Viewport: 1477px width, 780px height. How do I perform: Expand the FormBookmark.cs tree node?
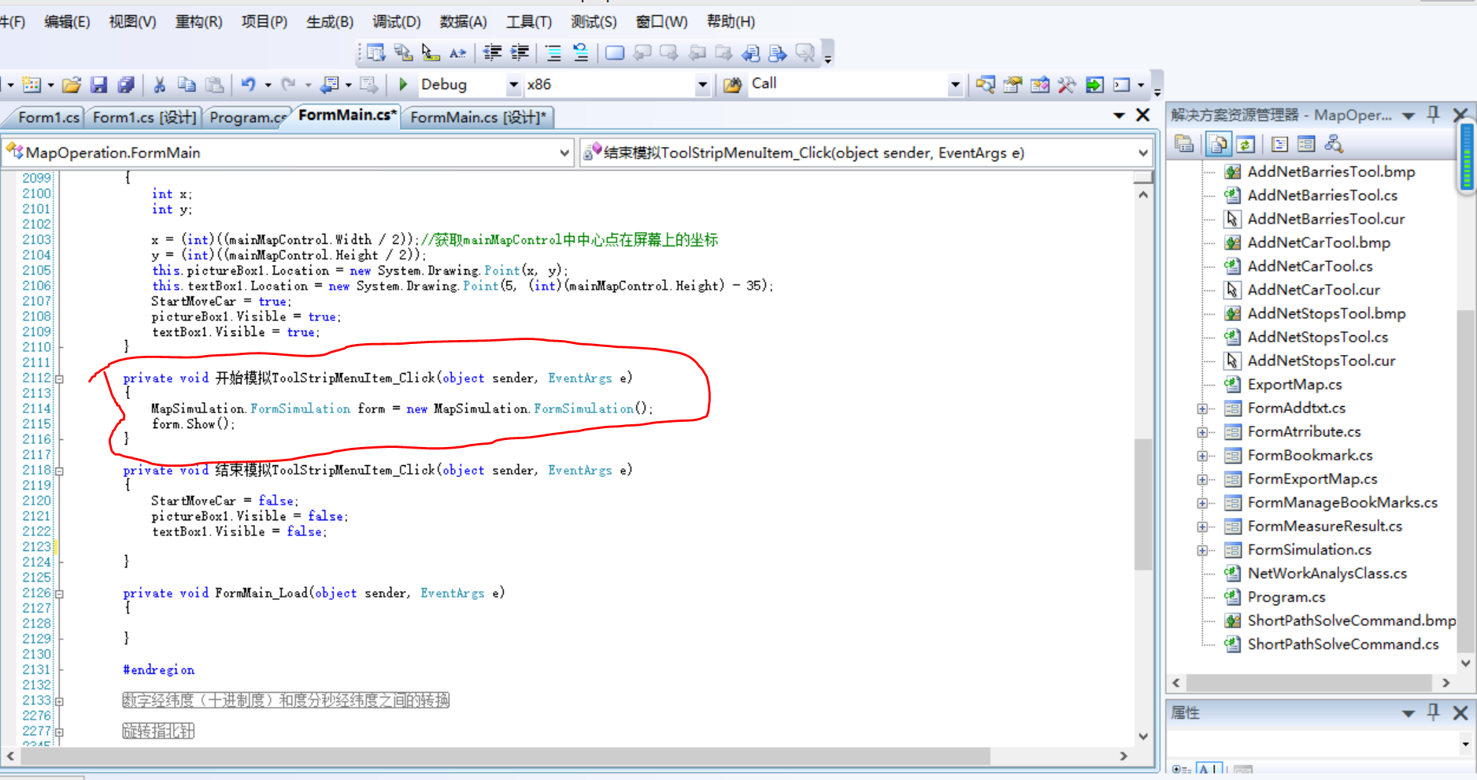1202,456
